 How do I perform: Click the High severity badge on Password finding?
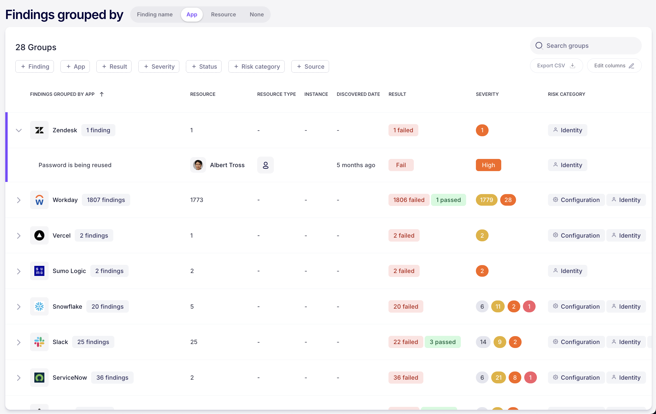[488, 165]
